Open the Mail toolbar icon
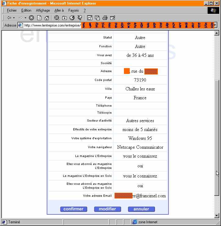The width and height of the screenshot is (221, 226). tap(97, 18)
